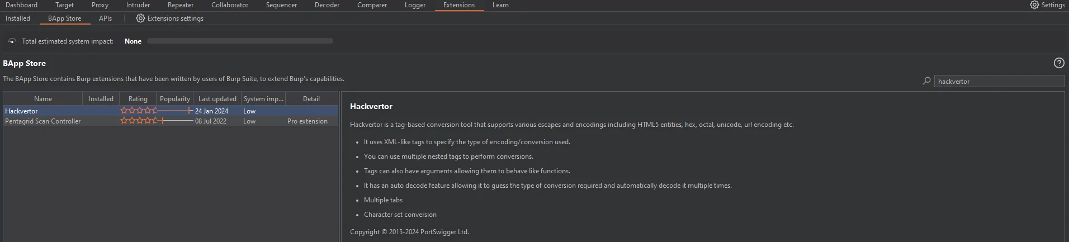Open the Settings gear icon

coord(1034,5)
